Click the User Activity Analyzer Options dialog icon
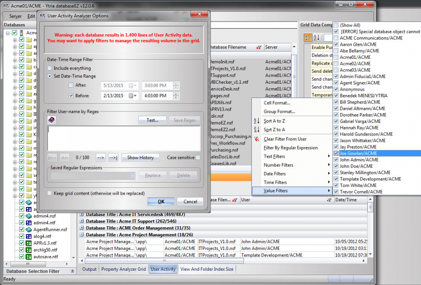Viewport: 421px width, 285px height. 43,16
